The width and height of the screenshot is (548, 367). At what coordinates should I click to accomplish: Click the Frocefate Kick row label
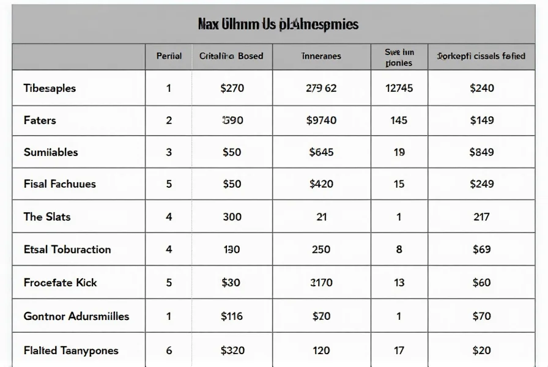click(x=60, y=283)
